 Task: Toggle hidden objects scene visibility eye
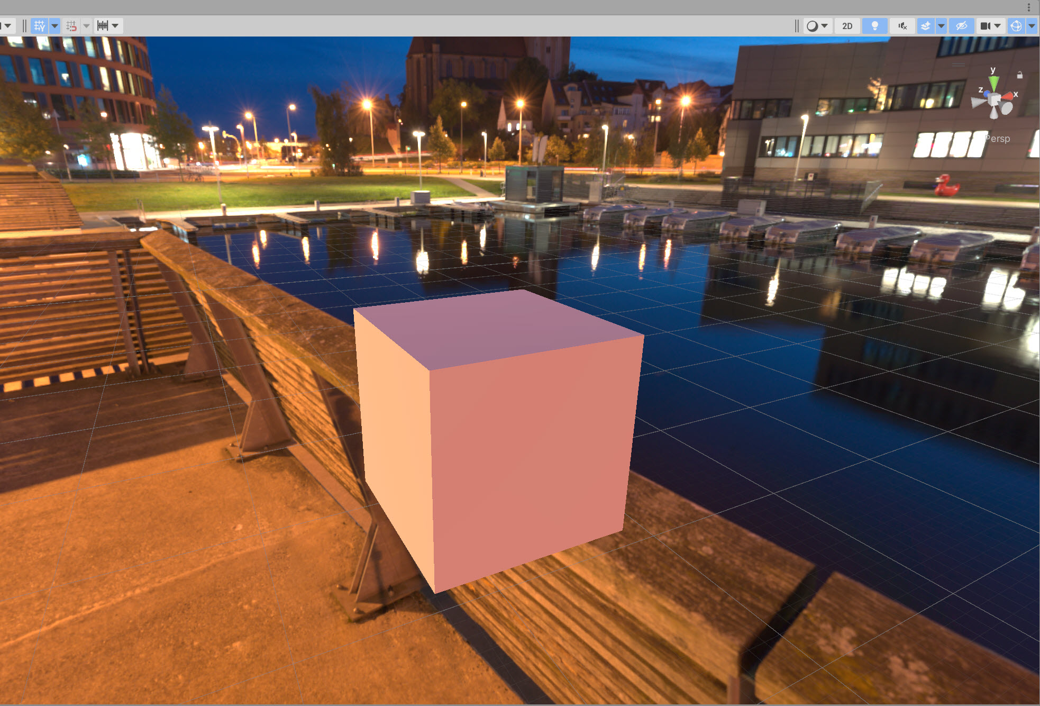(x=961, y=26)
